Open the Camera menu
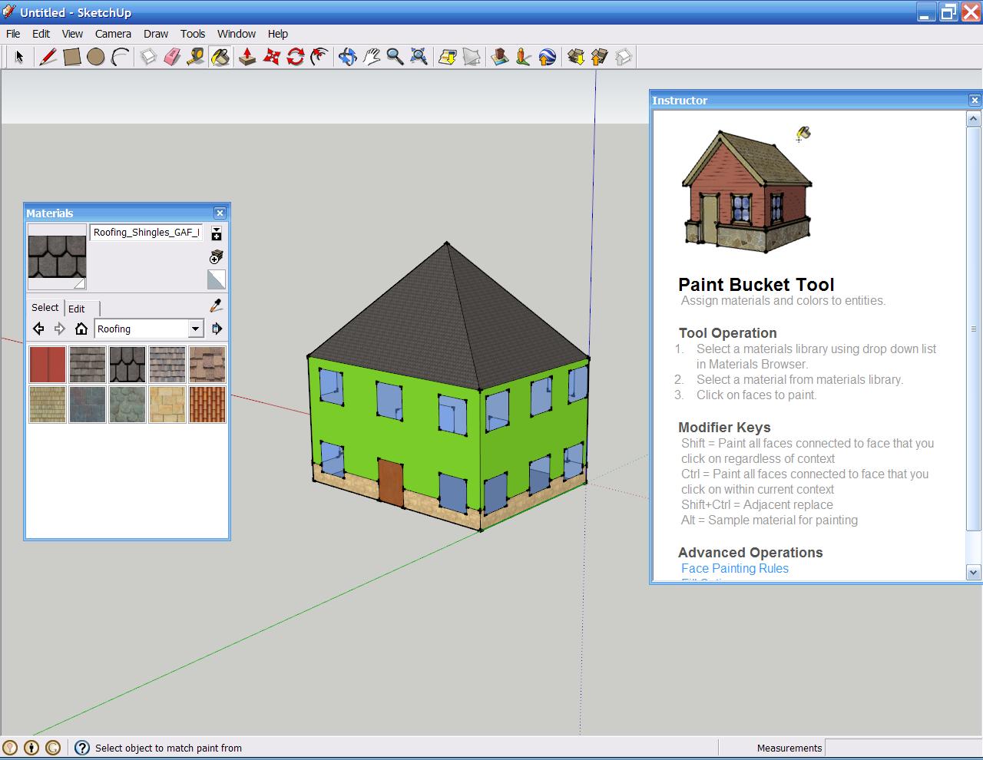This screenshot has width=983, height=760. click(x=113, y=34)
